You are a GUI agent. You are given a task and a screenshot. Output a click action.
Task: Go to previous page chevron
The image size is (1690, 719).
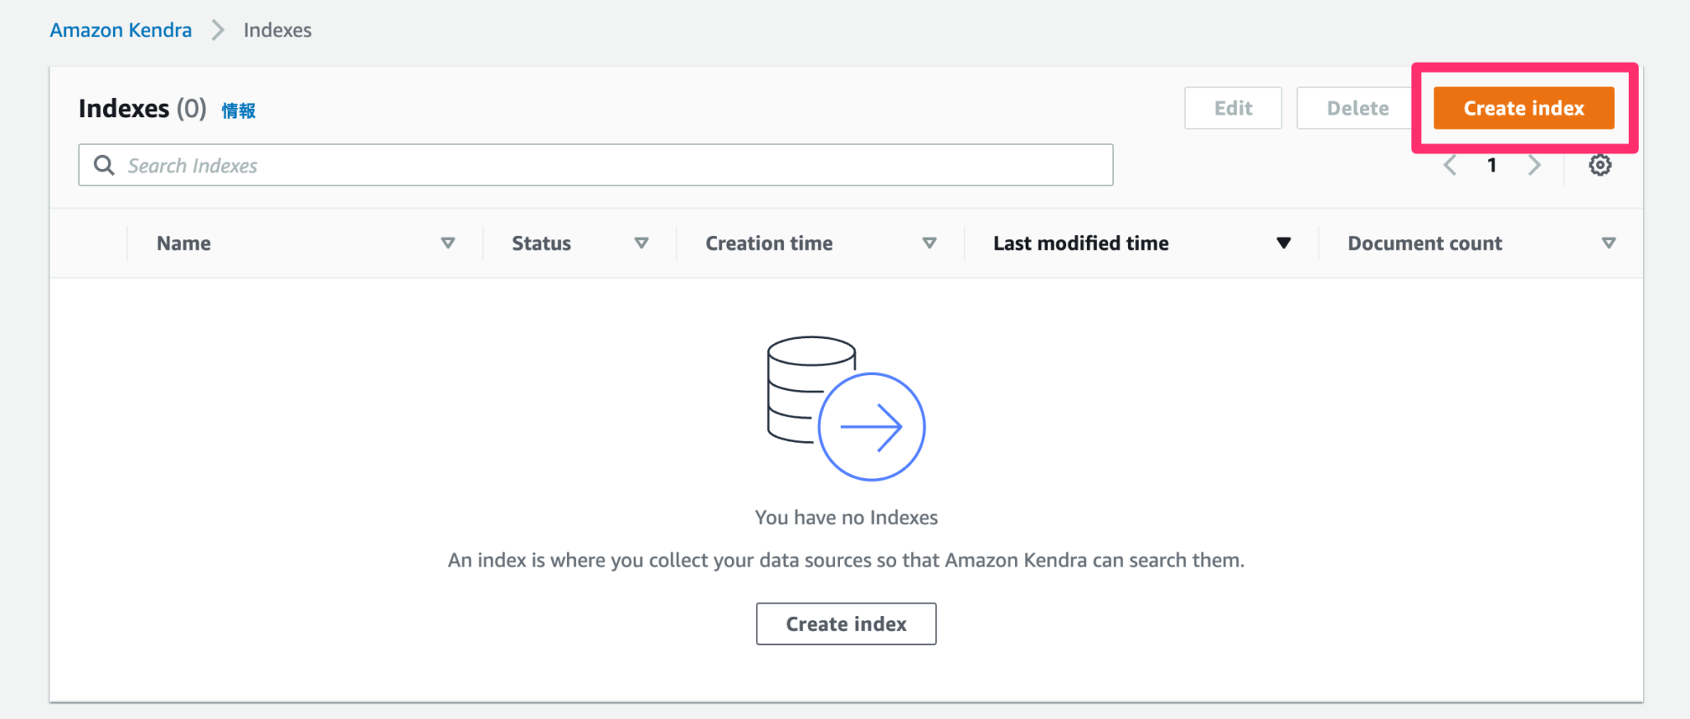click(x=1451, y=164)
